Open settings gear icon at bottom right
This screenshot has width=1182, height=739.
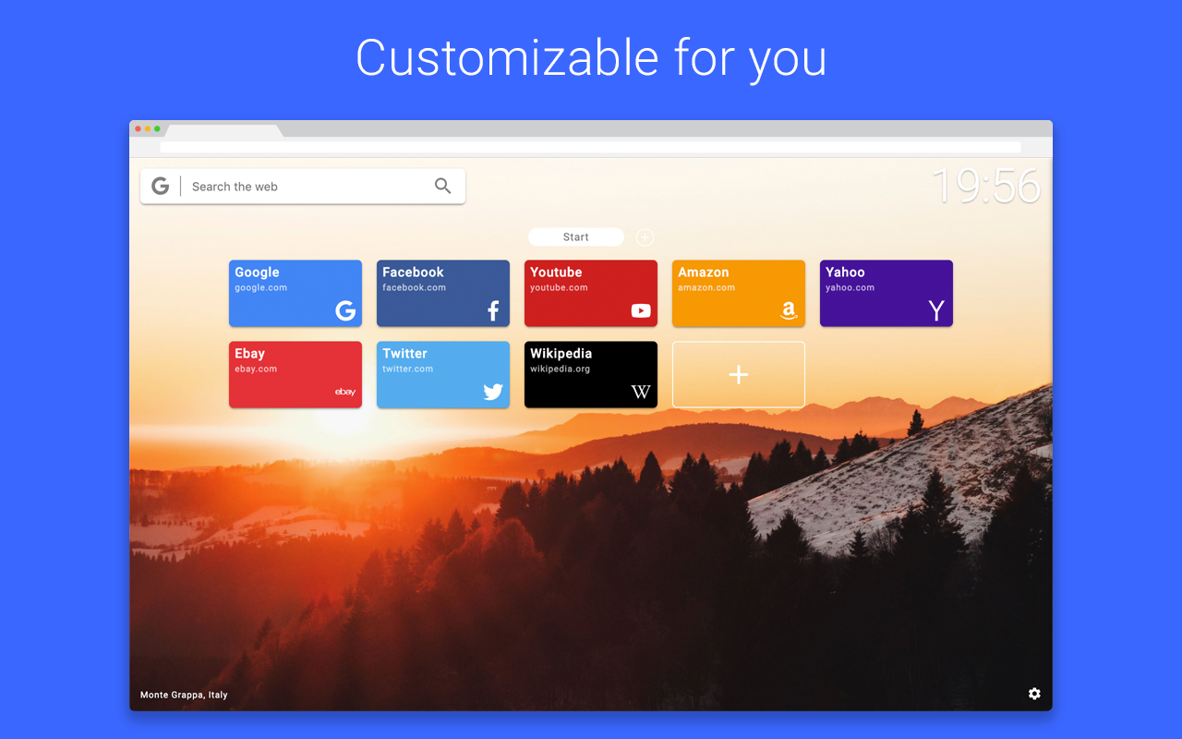pos(1034,694)
